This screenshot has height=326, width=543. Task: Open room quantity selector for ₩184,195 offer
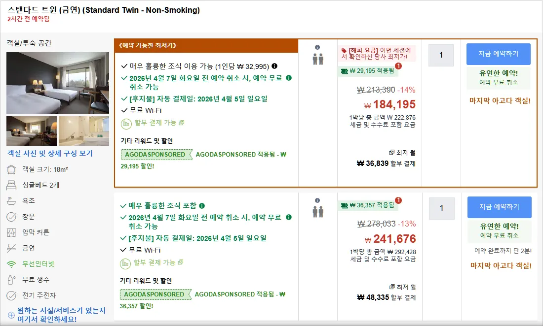point(441,55)
